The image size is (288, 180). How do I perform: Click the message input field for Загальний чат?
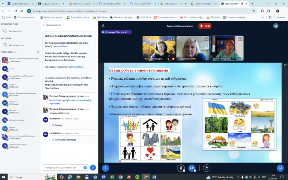65,168
